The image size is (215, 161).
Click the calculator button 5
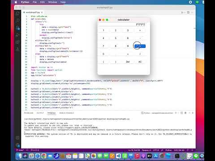coord(116,38)
